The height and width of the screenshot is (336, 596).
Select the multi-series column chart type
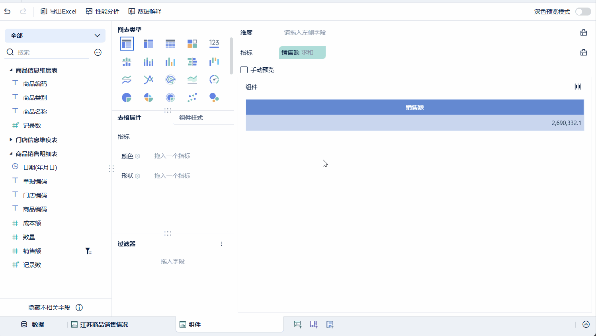(x=170, y=62)
